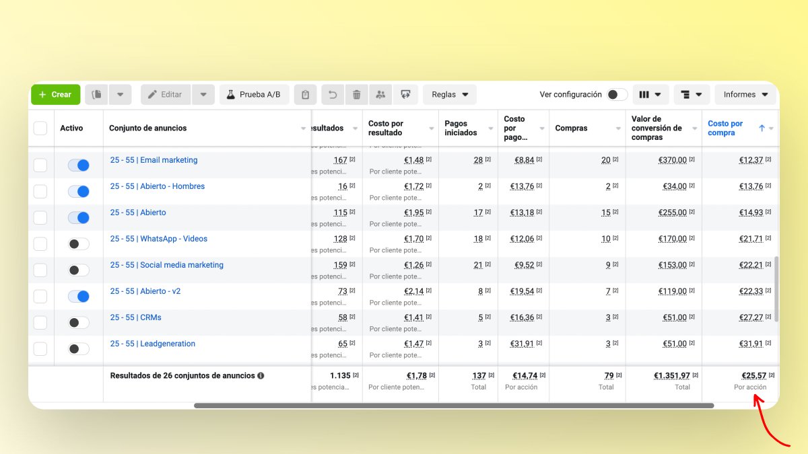Click the €31,91 Costo por pago cell
The image size is (808, 454).
[523, 344]
